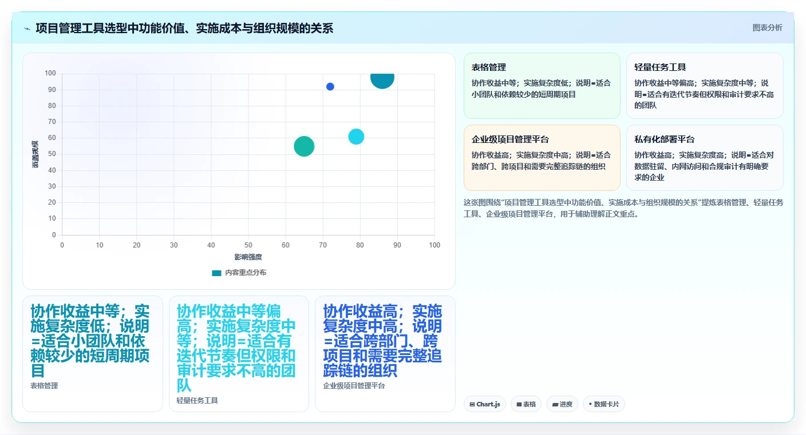Click y-axis tick label 100
806x435 pixels.
tap(50, 74)
